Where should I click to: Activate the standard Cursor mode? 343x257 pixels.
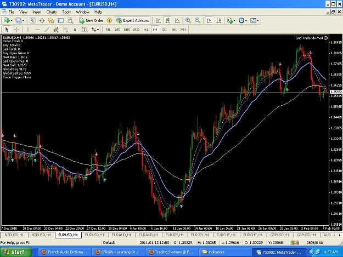(x=7, y=30)
